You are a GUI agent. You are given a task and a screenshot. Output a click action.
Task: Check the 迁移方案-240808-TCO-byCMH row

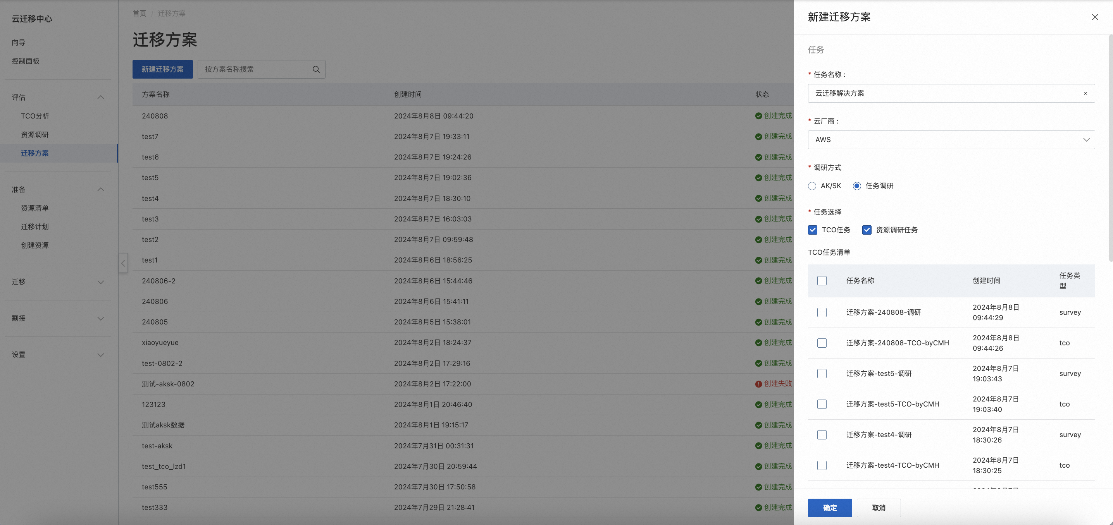822,343
